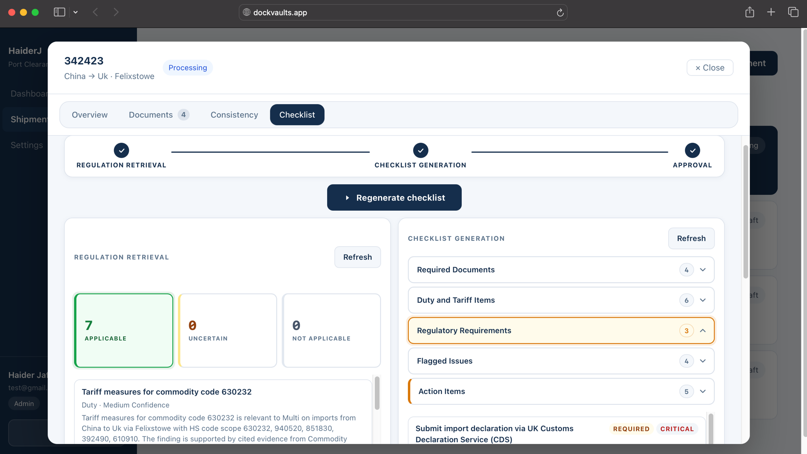The width and height of the screenshot is (807, 454).
Task: Click the Regenerate checklist button
Action: 394,197
